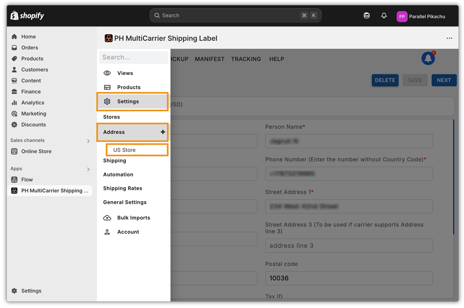Click the Content icon in sidebar

point(14,81)
